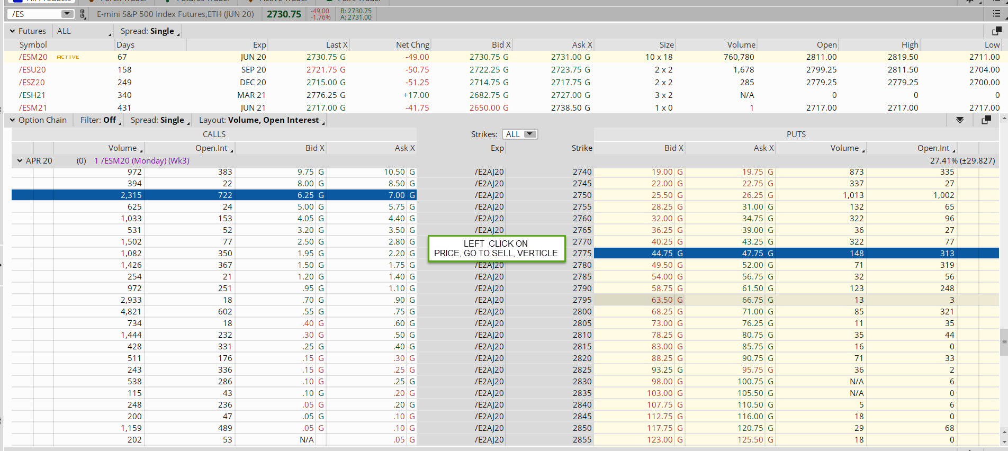Type in the /ES symbol input field
This screenshot has height=451, width=1008.
pos(34,14)
